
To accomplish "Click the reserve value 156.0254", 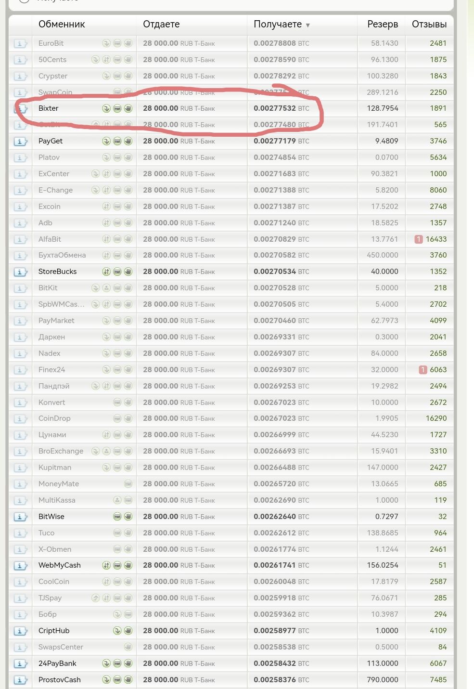I will pos(383,565).
